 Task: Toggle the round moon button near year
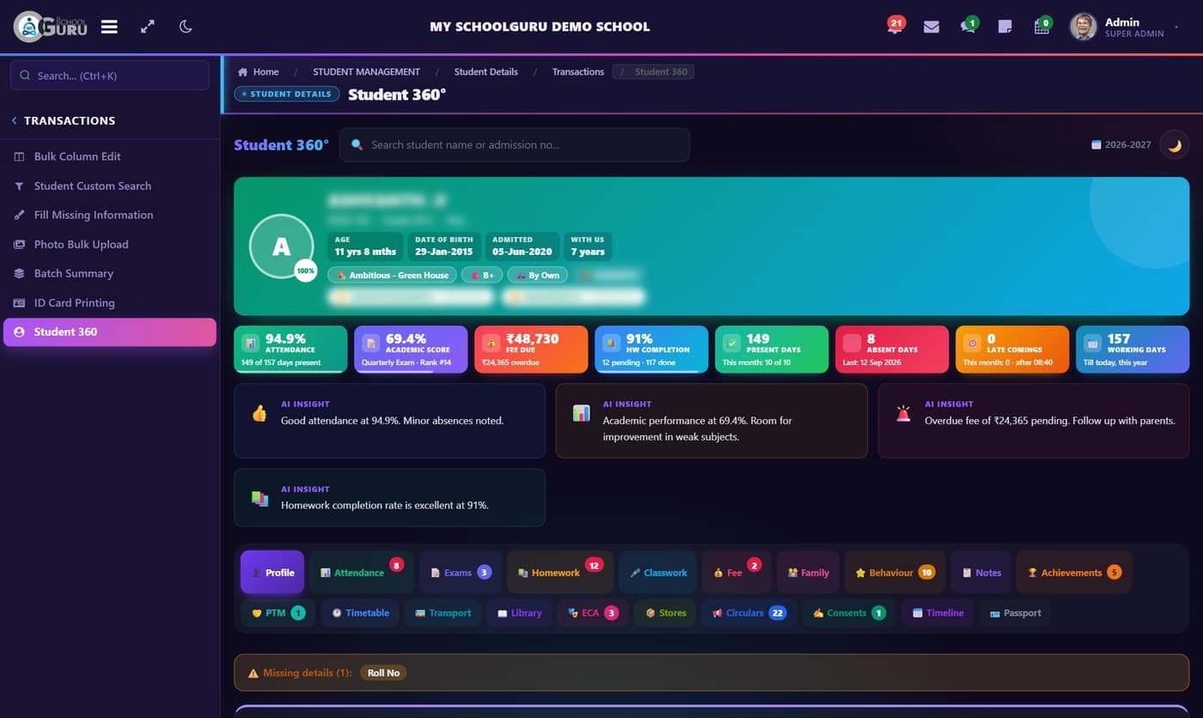coord(1174,145)
